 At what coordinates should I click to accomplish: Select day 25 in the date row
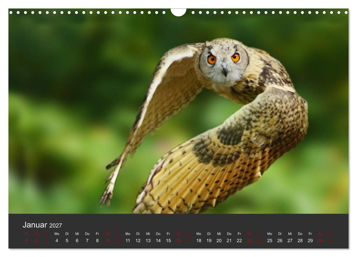[x=269, y=240]
